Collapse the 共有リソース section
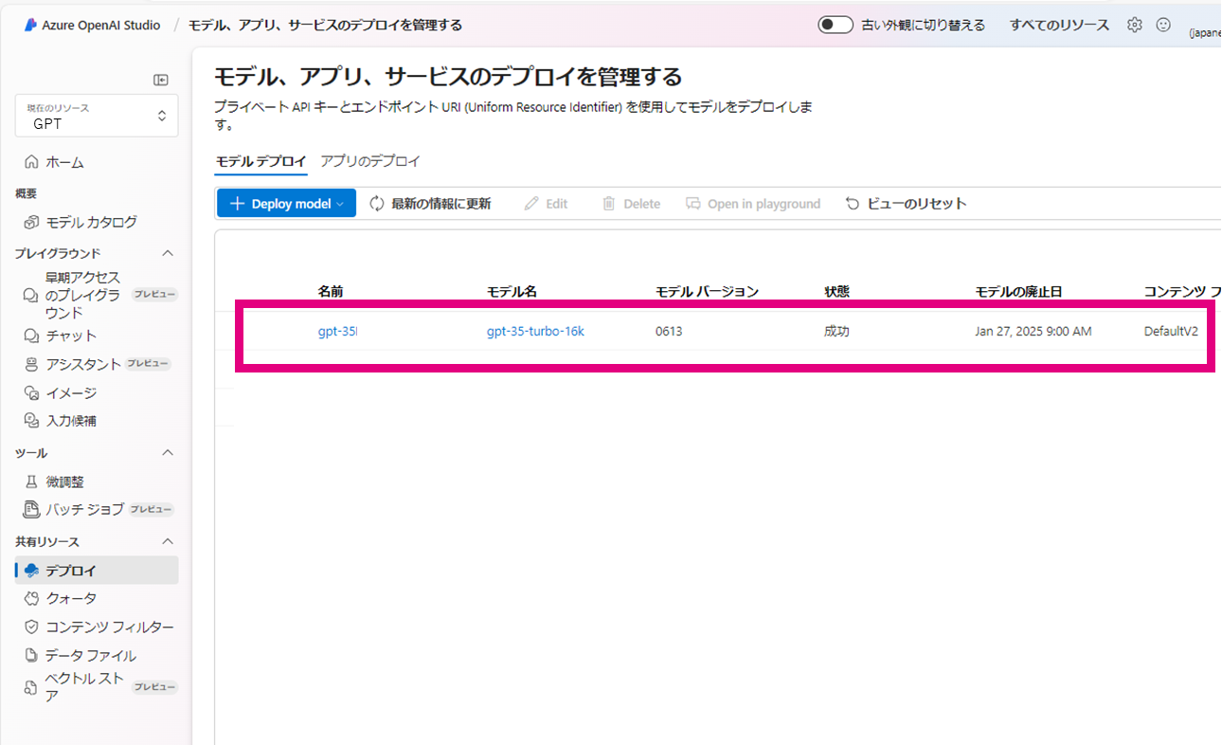Viewport: 1222px width, 745px height. pos(168,541)
